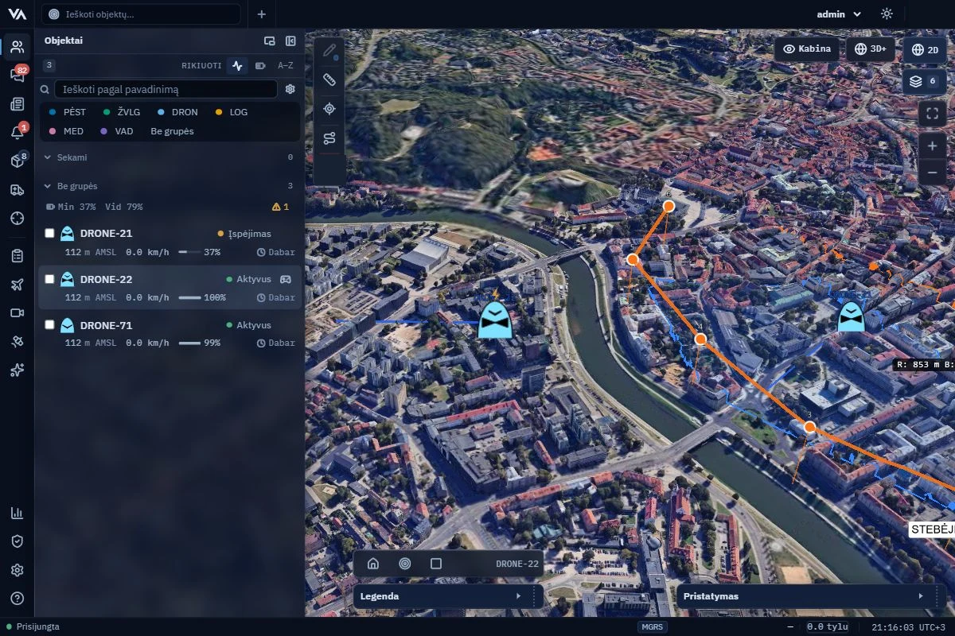The width and height of the screenshot is (955, 636).
Task: Toggle the theme sun icon
Action: pyautogui.click(x=887, y=14)
